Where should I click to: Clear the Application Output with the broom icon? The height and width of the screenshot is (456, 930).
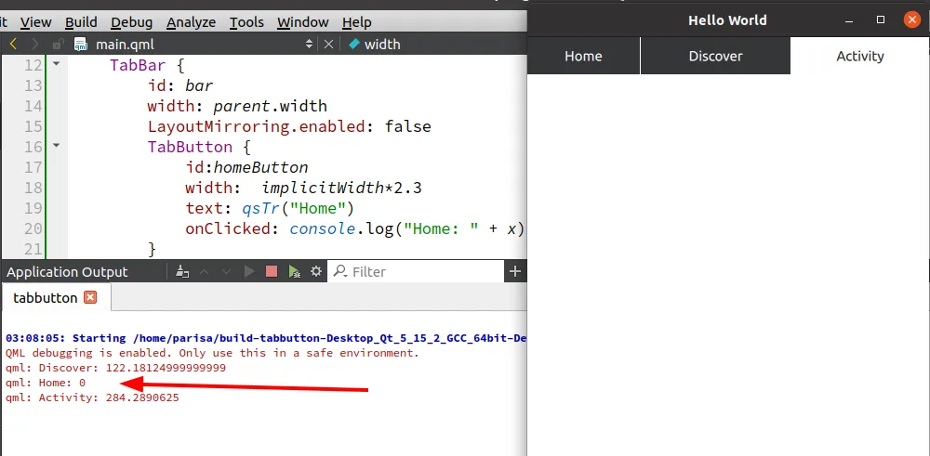pyautogui.click(x=182, y=272)
